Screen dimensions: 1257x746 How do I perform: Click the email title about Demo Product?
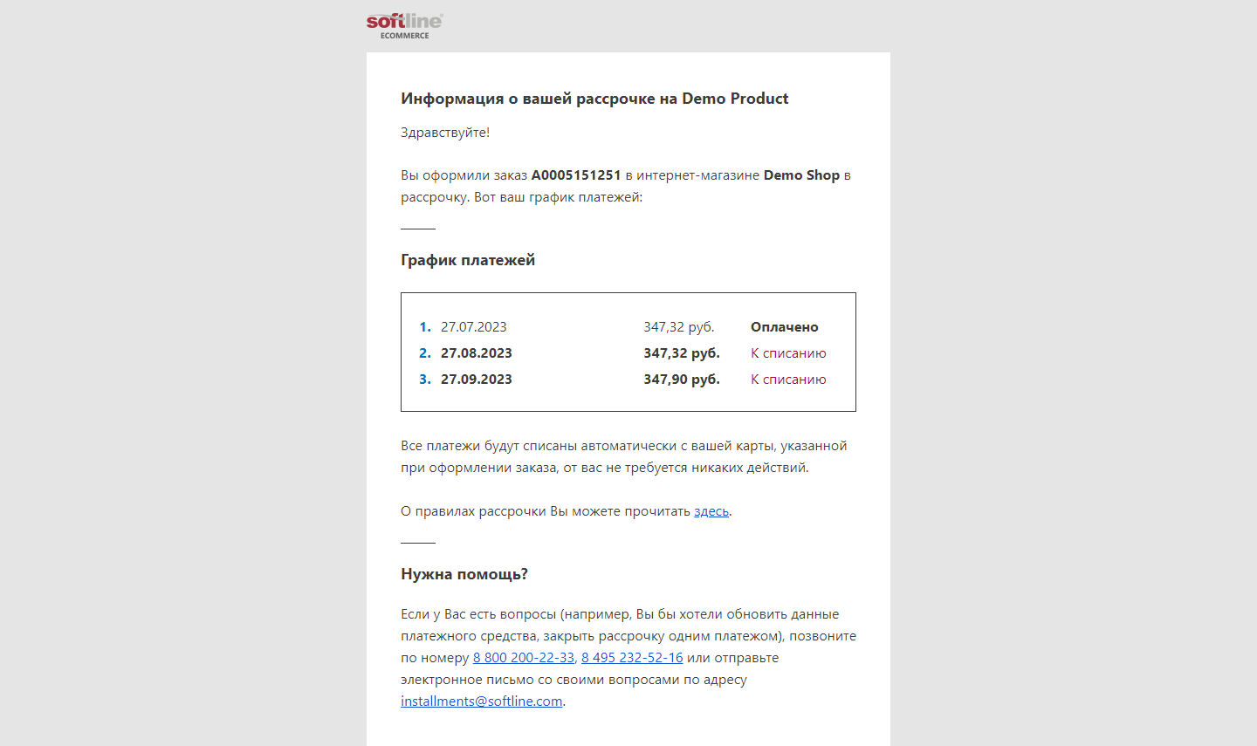click(x=594, y=99)
